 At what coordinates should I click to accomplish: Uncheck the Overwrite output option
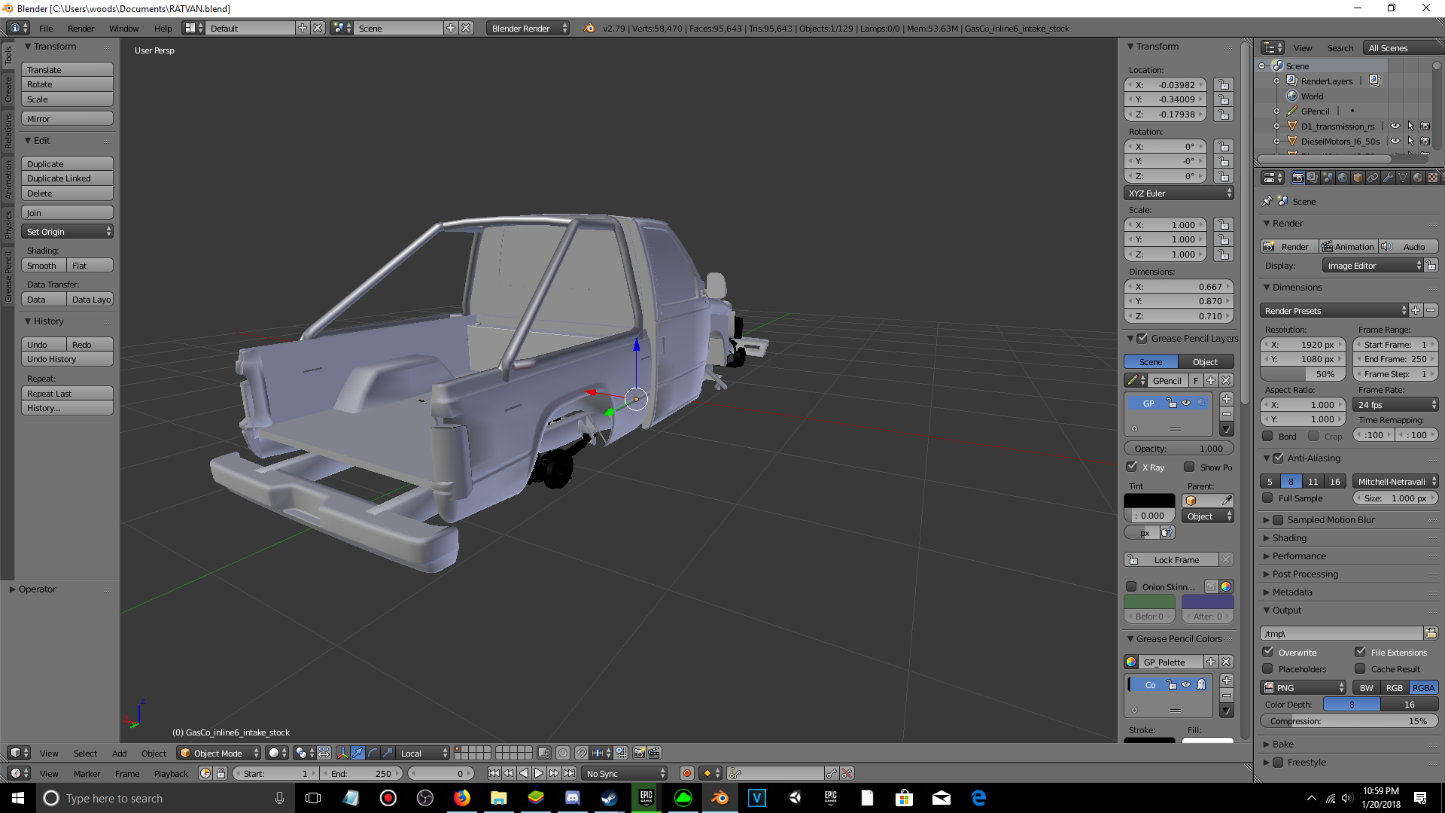coord(1268,652)
